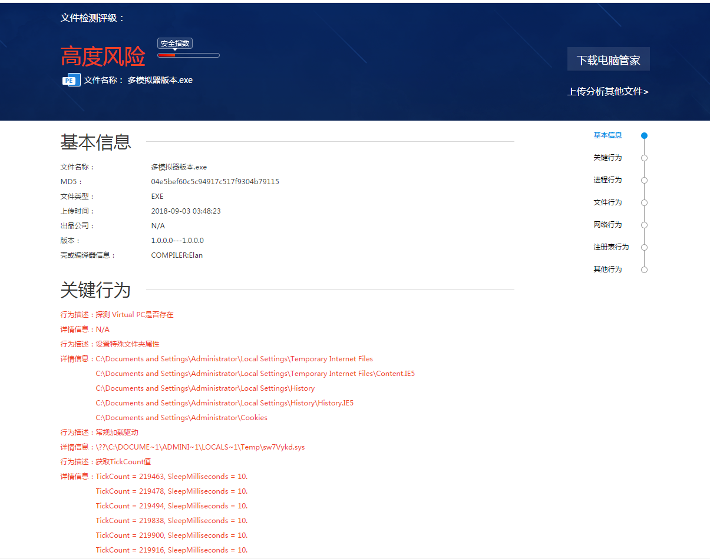Open the 注册表行为 section link
Viewport: 710px width, 559px height.
click(611, 247)
